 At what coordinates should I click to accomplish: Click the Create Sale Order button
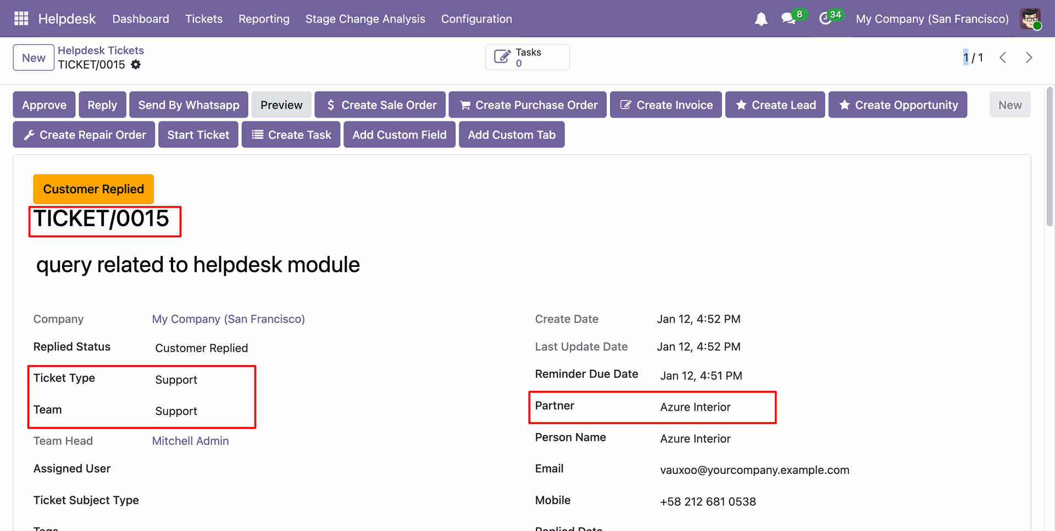[380, 105]
